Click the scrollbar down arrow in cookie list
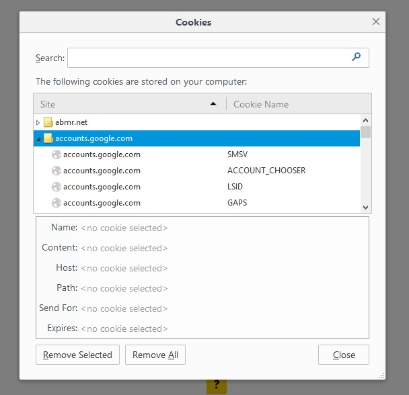The width and height of the screenshot is (409, 395). tap(365, 208)
